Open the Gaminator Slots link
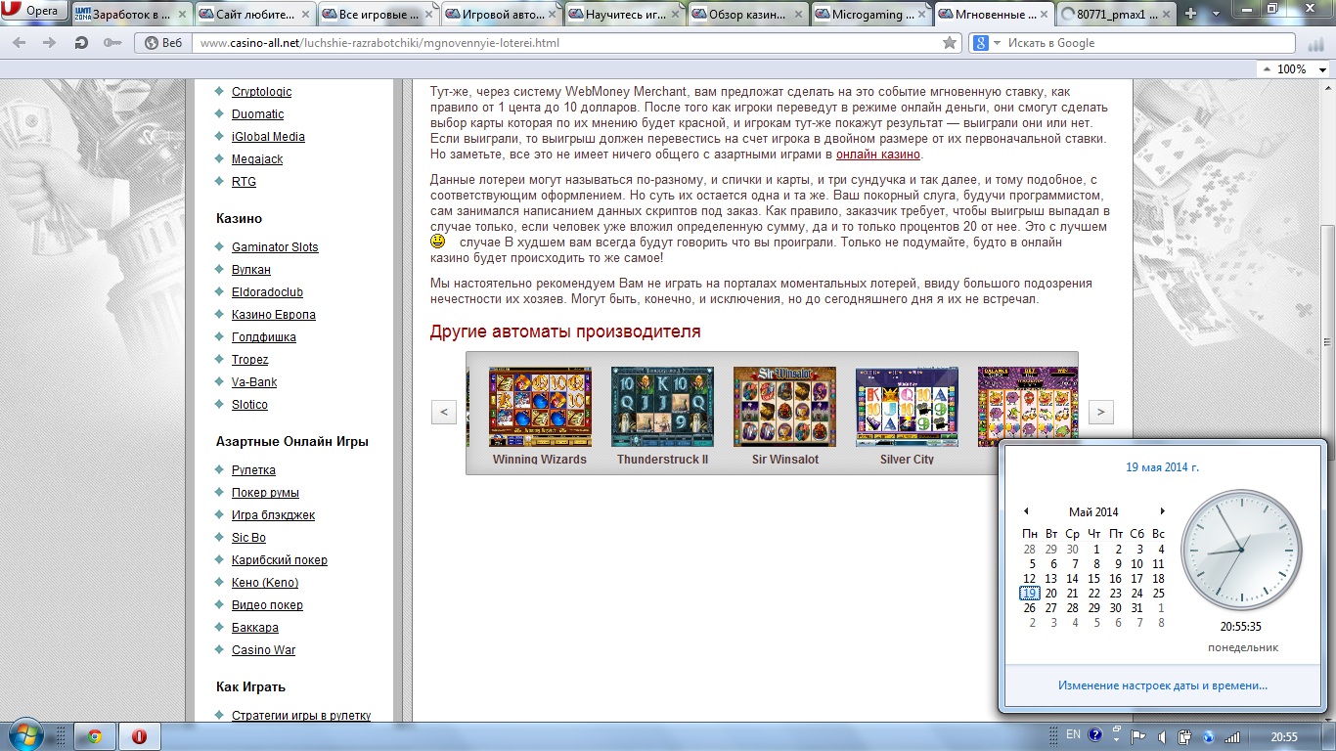This screenshot has width=1336, height=751. pos(275,247)
